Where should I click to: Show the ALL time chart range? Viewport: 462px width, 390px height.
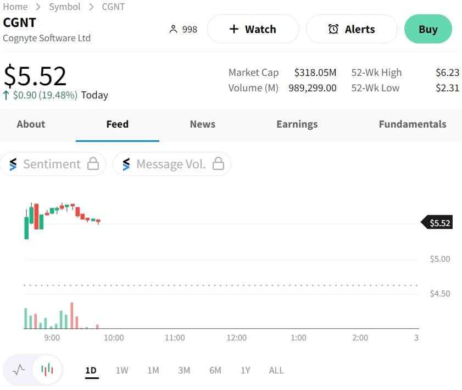coord(276,370)
